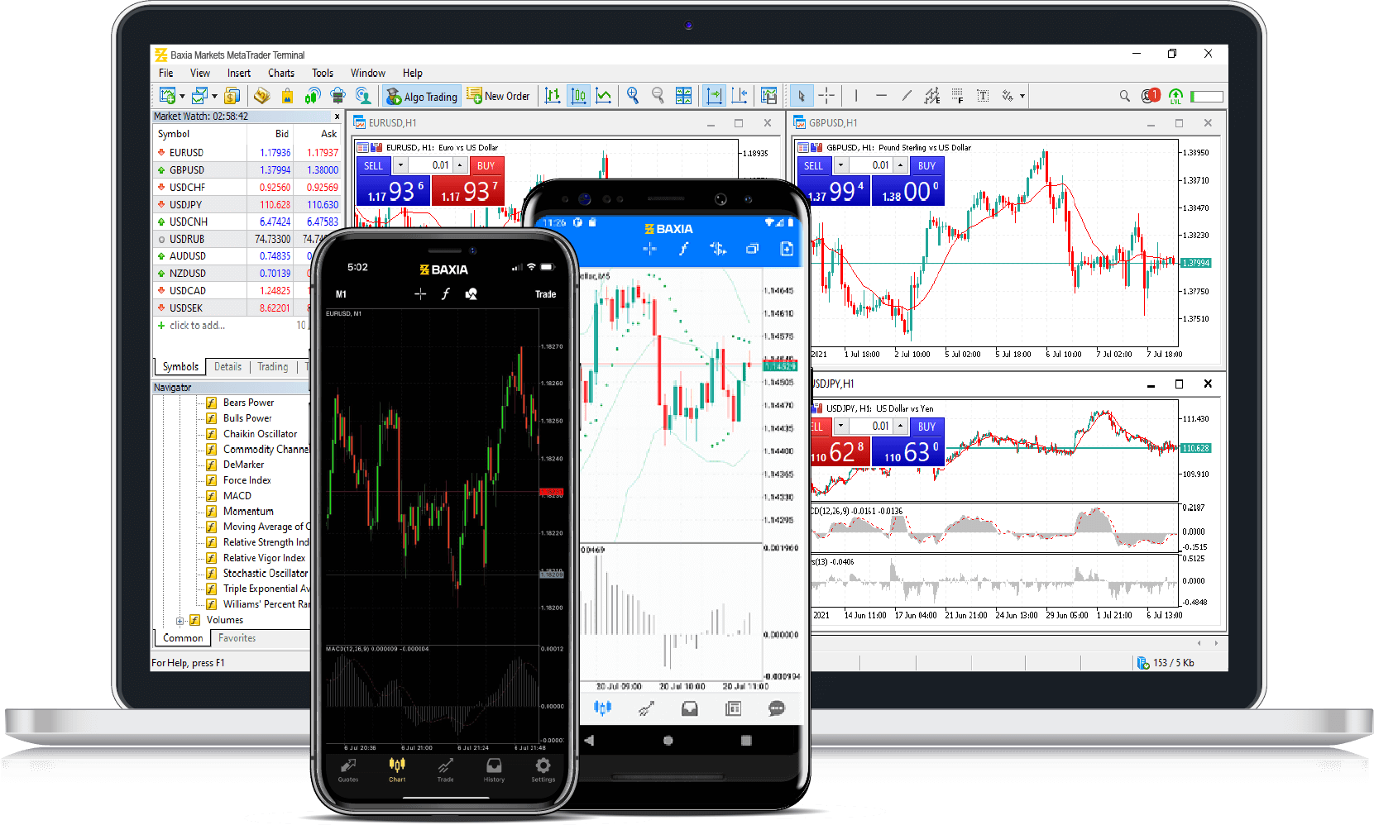
Task: Click GBPUSD volume field showing 0.01
Action: [x=870, y=165]
